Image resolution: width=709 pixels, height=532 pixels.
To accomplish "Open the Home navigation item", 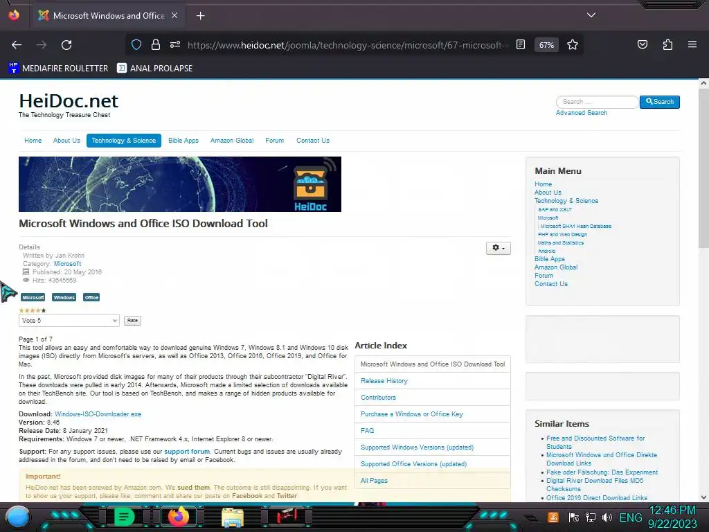I will (33, 140).
